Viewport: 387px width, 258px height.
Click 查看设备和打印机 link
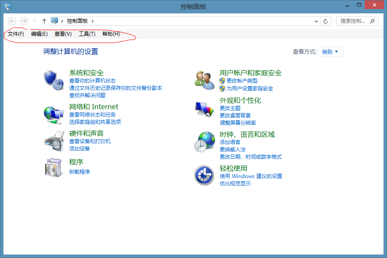tap(90, 141)
